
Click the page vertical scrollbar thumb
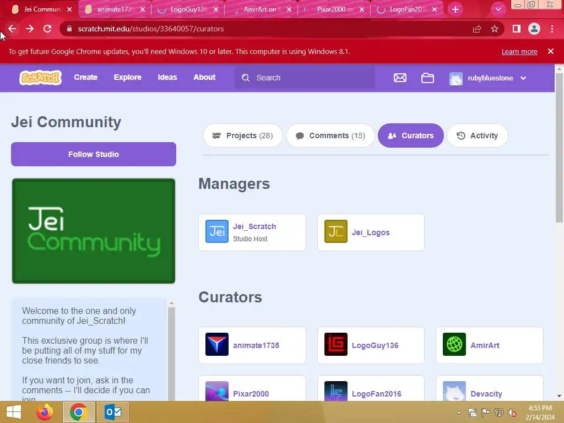click(x=559, y=148)
